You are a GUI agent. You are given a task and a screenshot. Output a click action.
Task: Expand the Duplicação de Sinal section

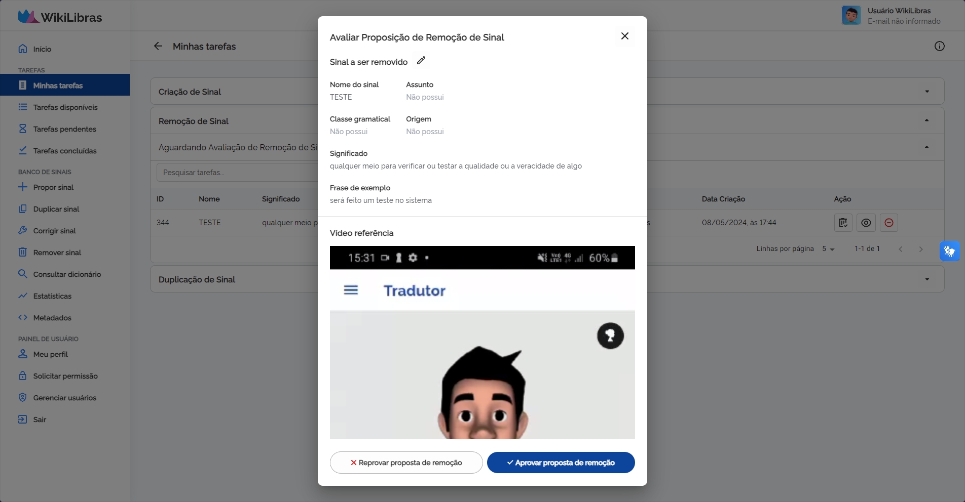[926, 279]
